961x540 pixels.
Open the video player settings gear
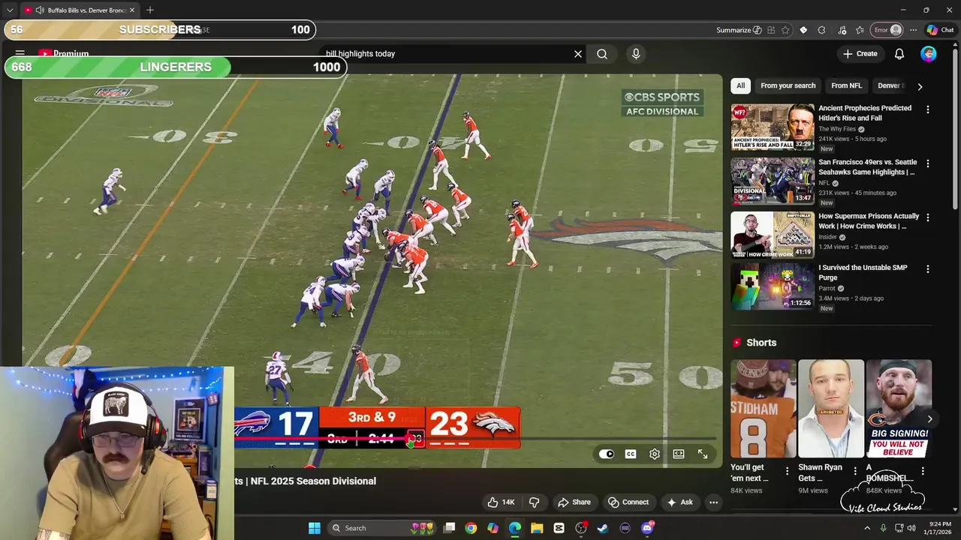(655, 454)
